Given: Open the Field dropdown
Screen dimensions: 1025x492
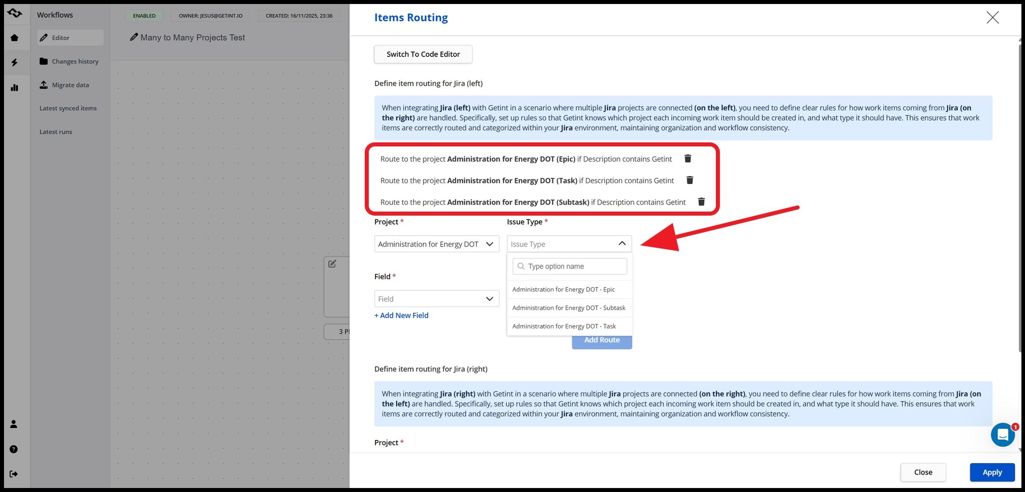Looking at the screenshot, I should (436, 299).
